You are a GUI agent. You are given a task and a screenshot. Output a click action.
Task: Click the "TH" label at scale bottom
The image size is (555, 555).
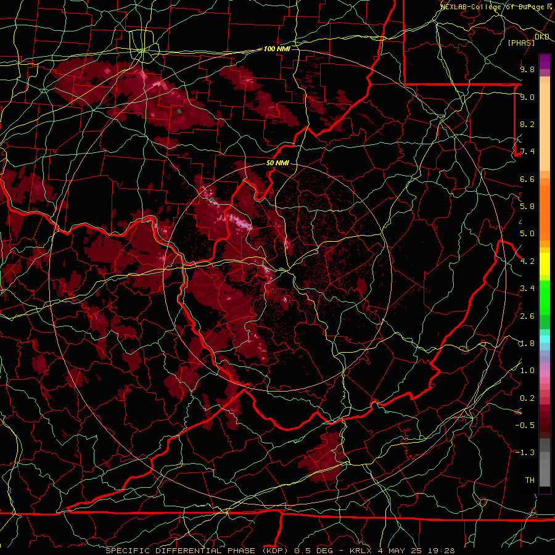(x=530, y=480)
